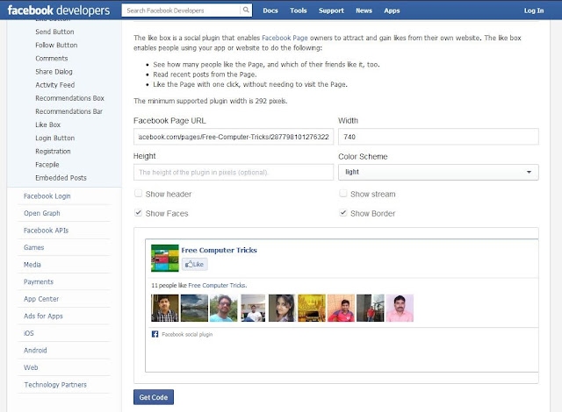Open Recommendations Box in sidebar
This screenshot has height=412, width=562.
coord(69,98)
